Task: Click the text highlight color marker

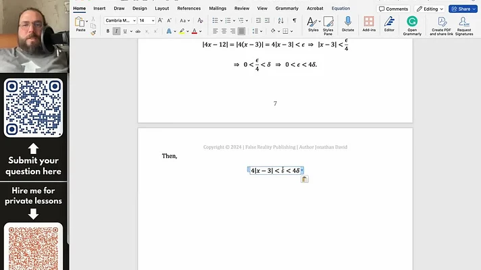Action: click(182, 31)
